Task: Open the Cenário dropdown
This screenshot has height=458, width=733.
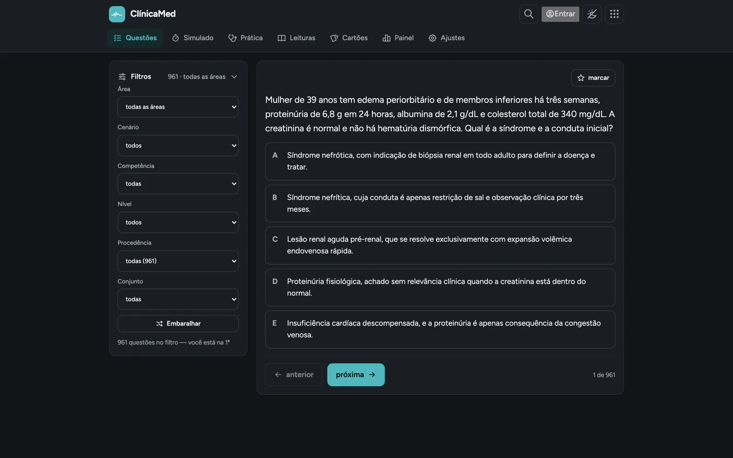Action: coord(178,146)
